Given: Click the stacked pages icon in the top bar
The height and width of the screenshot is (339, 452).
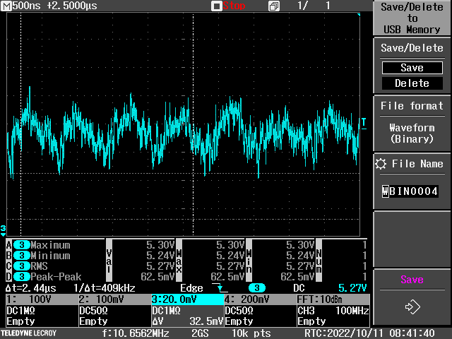Looking at the screenshot, I should pos(274,6).
